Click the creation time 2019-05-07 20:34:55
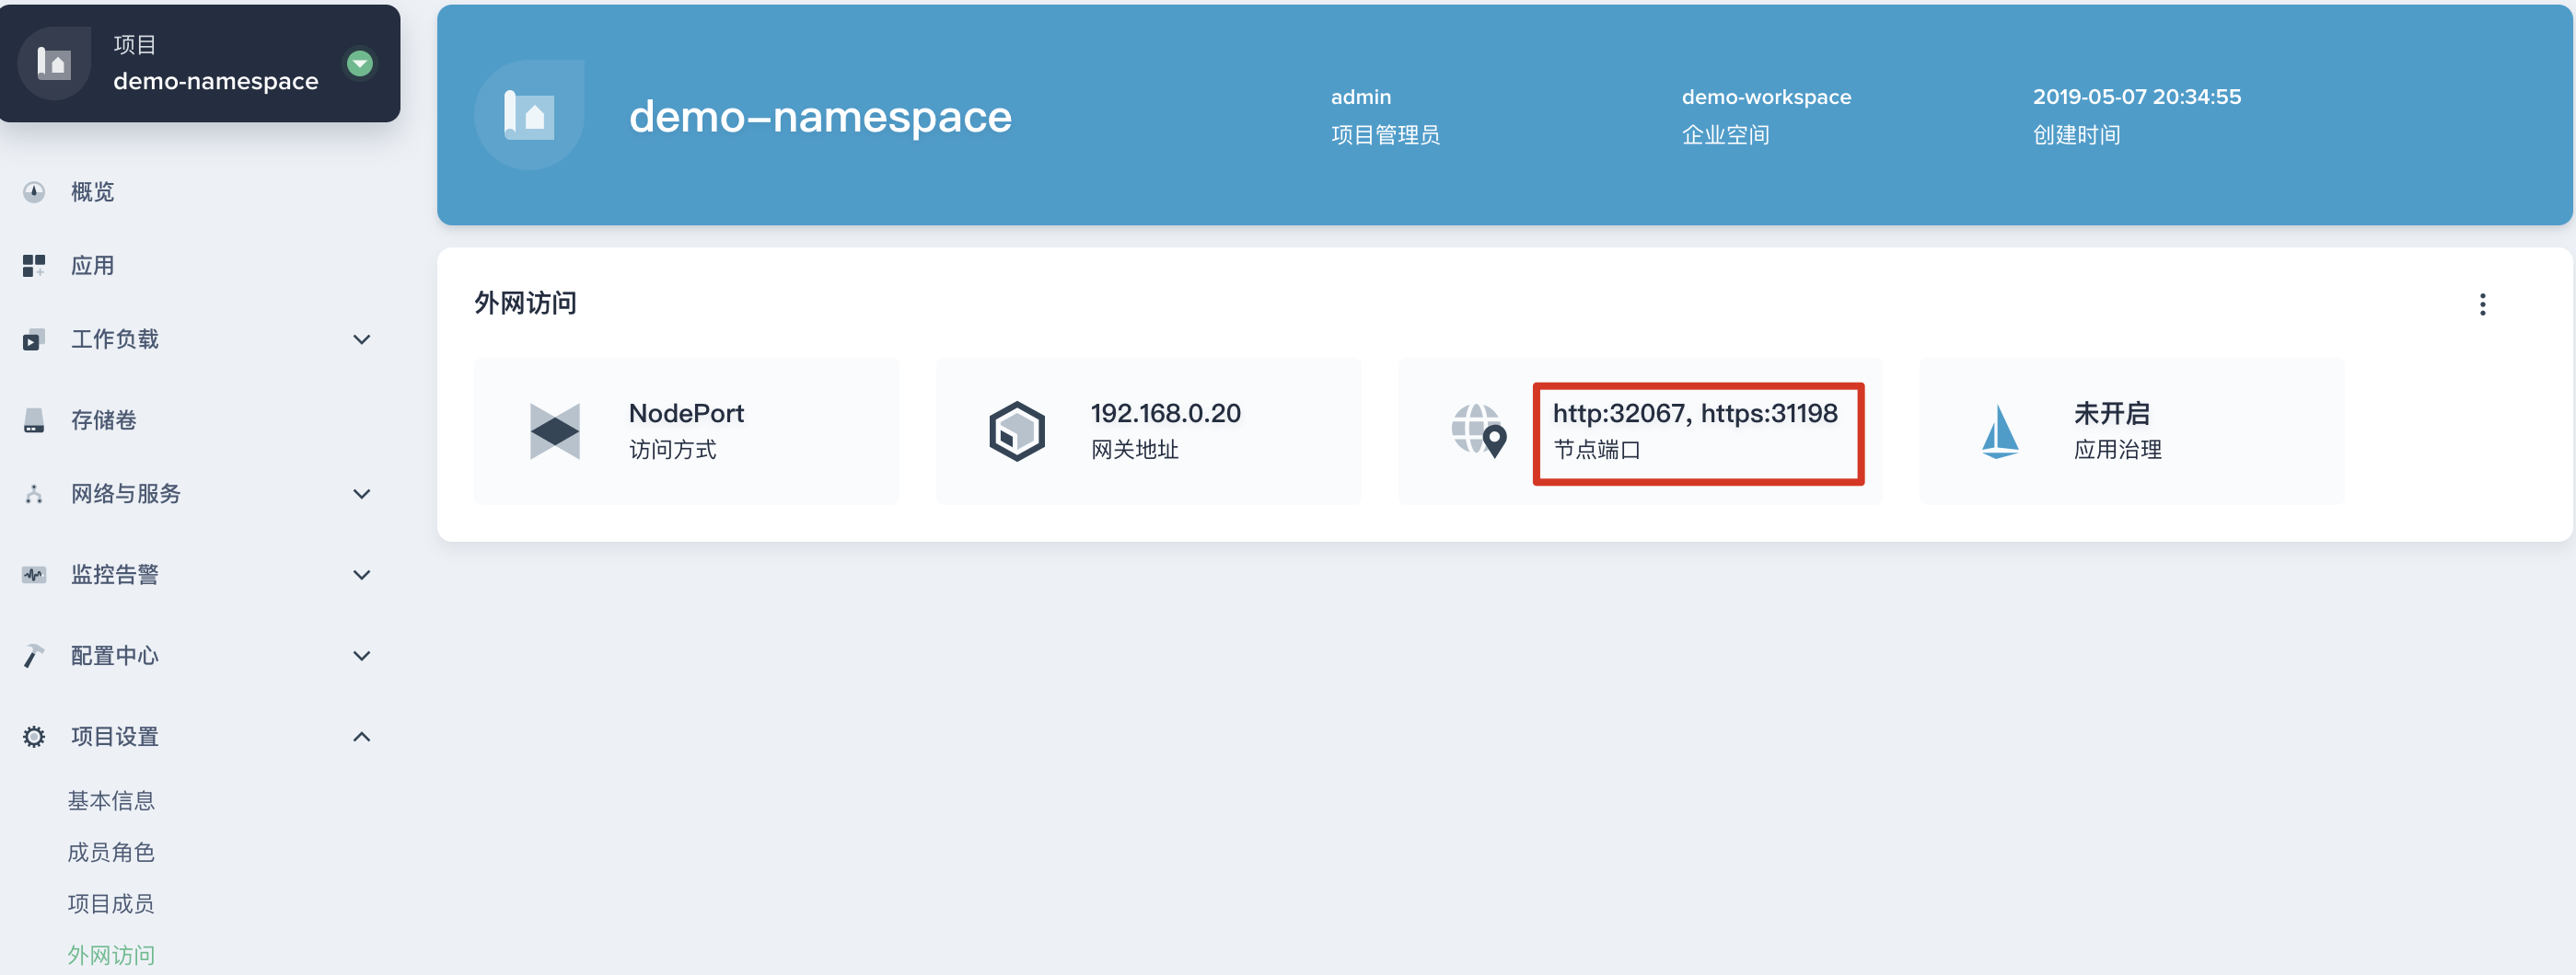 coord(2136,97)
